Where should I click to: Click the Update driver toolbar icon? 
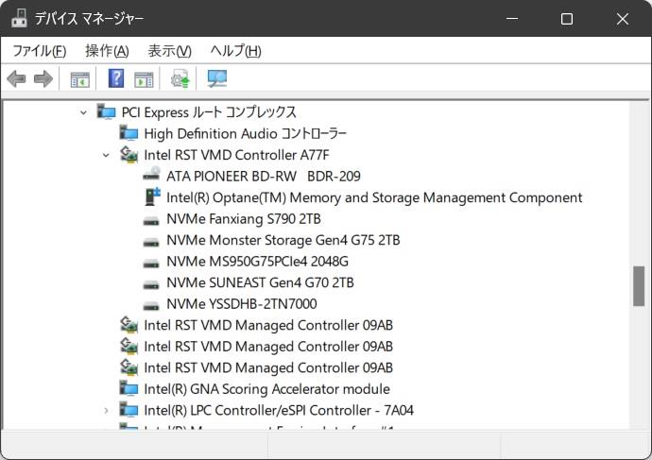(x=180, y=78)
